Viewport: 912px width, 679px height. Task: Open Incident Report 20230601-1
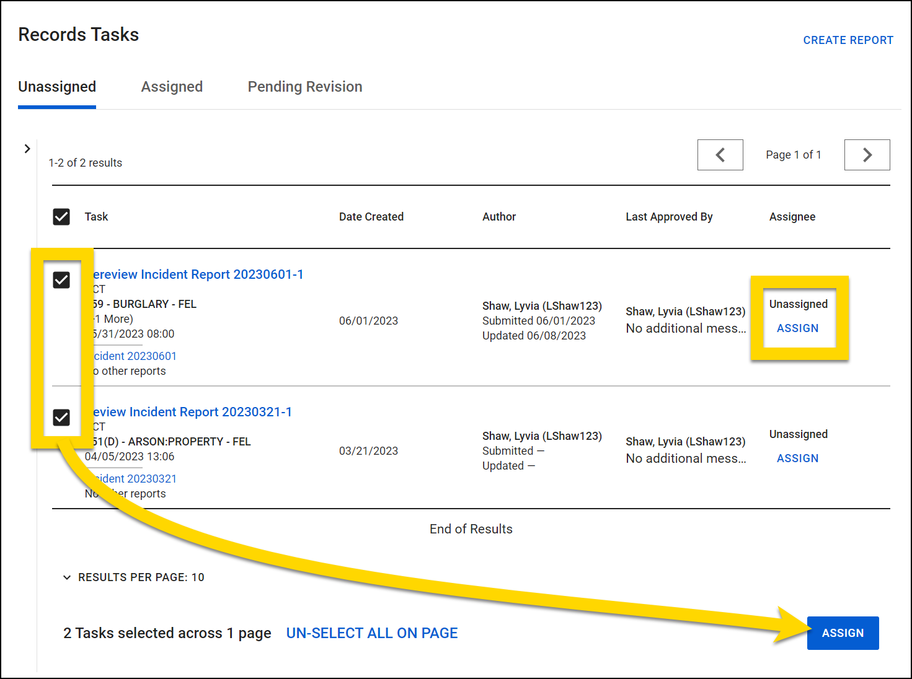[198, 274]
